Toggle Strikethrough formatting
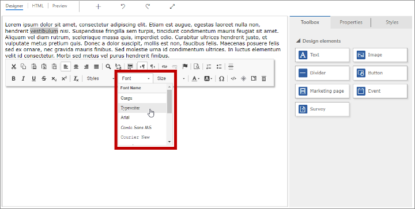The image size is (415, 209). click(44, 78)
